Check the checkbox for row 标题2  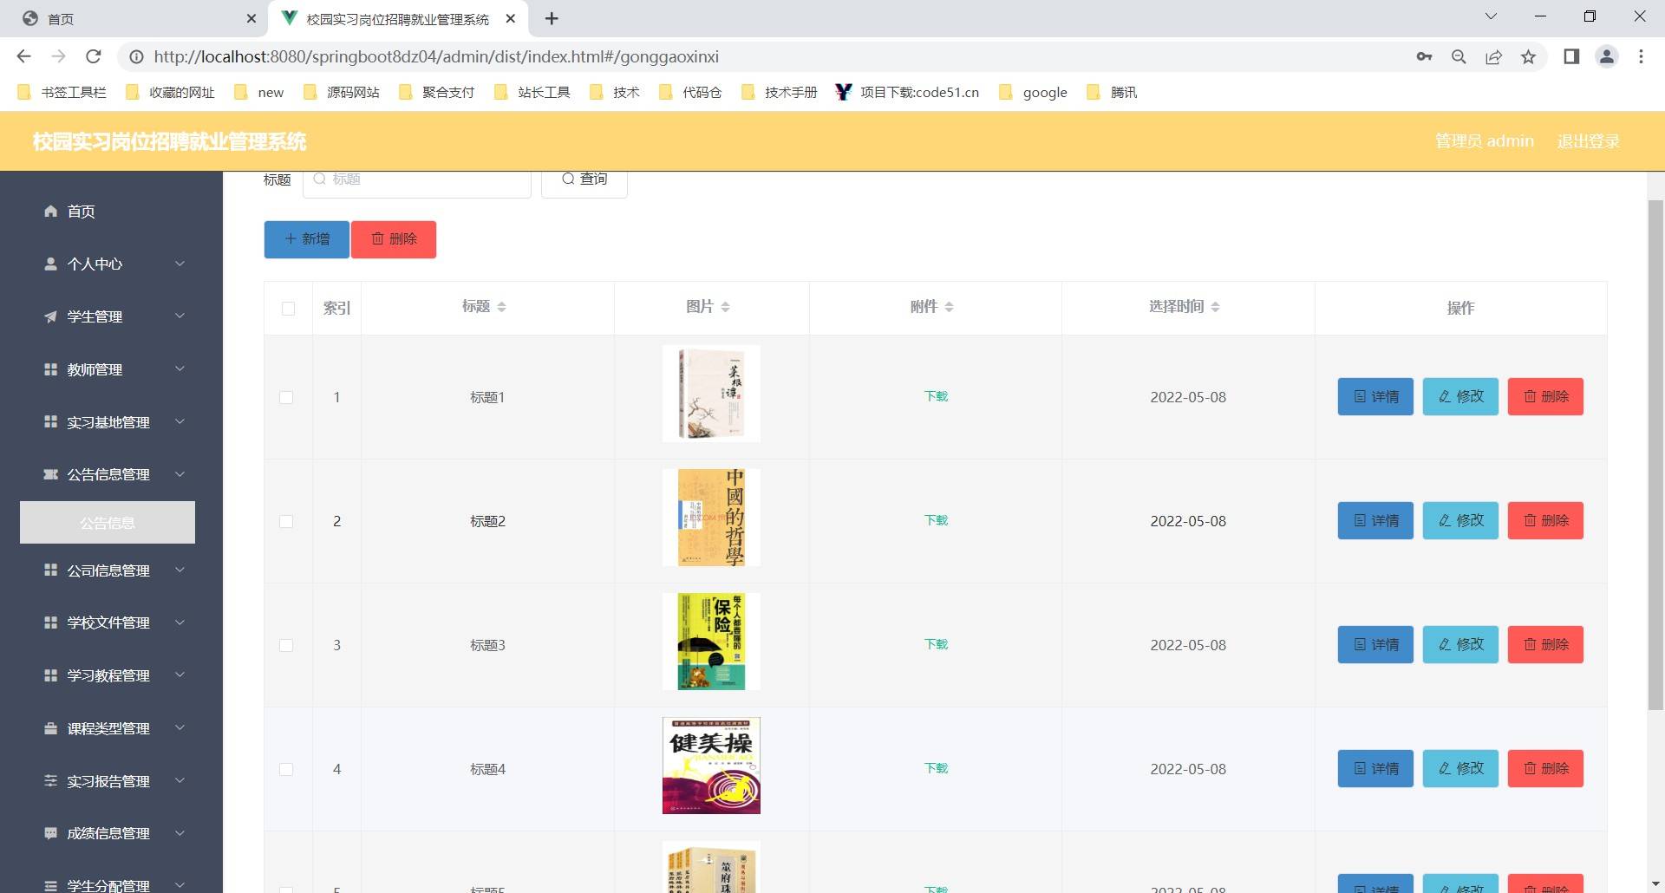pyautogui.click(x=288, y=521)
